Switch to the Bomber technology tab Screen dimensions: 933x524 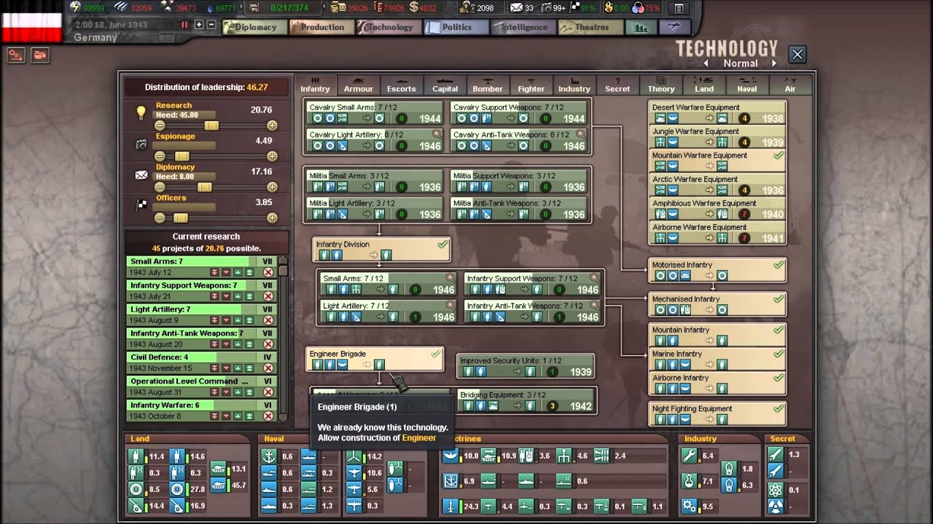pyautogui.click(x=488, y=84)
